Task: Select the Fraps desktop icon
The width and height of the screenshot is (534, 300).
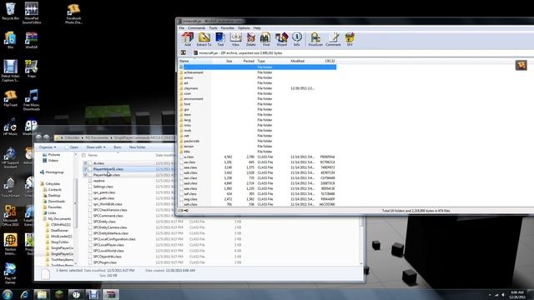Action: [x=32, y=68]
